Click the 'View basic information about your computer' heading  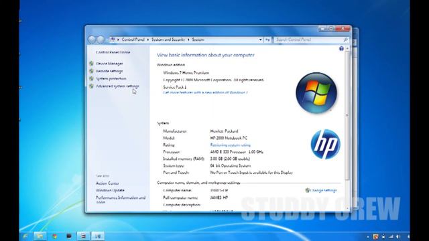[206, 55]
